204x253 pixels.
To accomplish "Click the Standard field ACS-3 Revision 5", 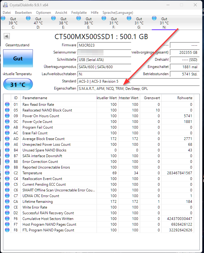I will click(x=138, y=81).
